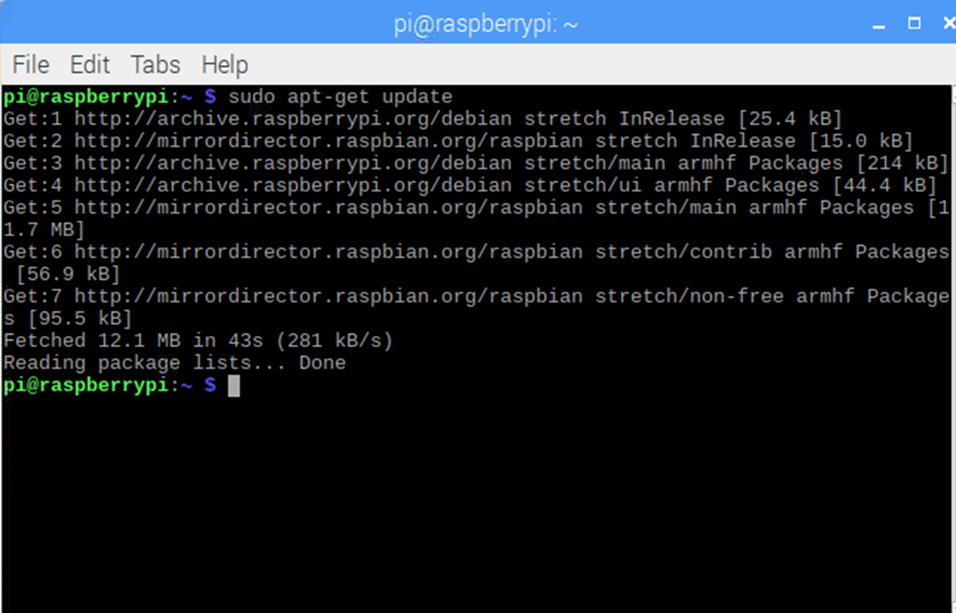
Task: Click the 'sudo apt-get update' command text
Action: click(340, 97)
